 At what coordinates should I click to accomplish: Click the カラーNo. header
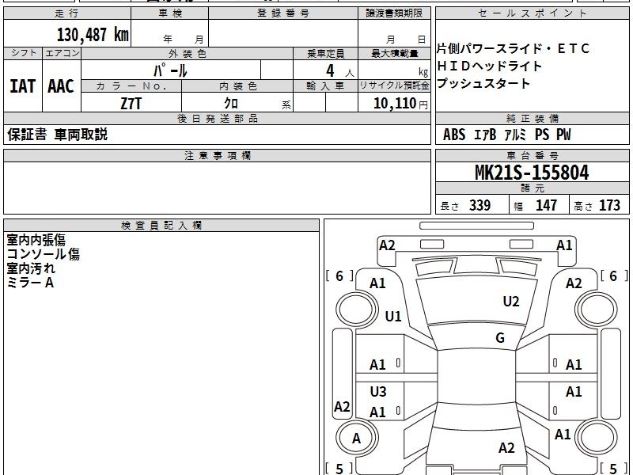click(x=131, y=86)
